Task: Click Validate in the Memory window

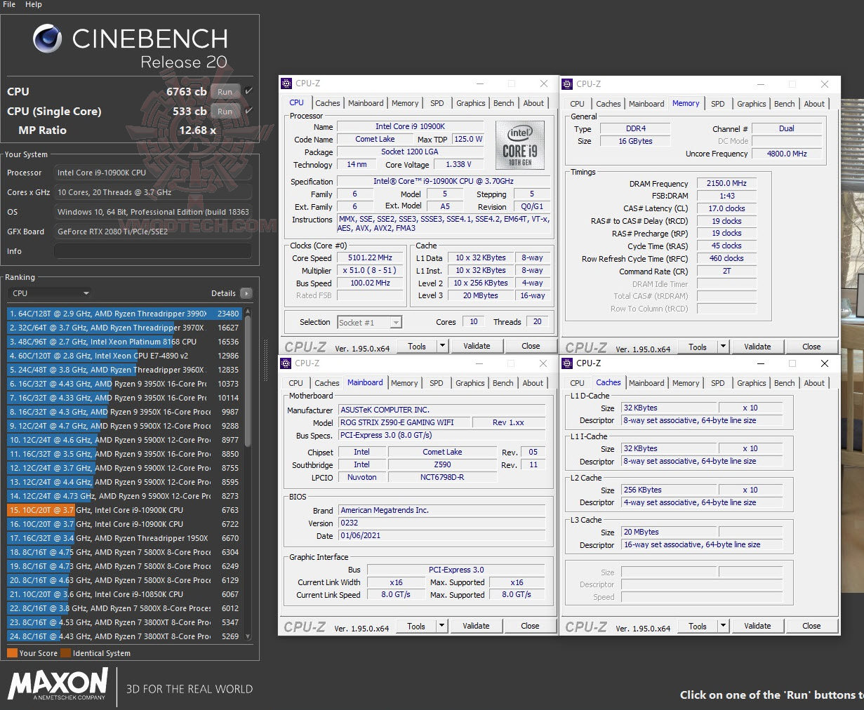Action: [x=757, y=347]
